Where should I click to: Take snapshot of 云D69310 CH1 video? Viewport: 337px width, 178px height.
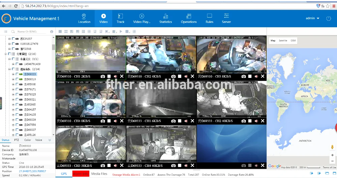click(103, 76)
